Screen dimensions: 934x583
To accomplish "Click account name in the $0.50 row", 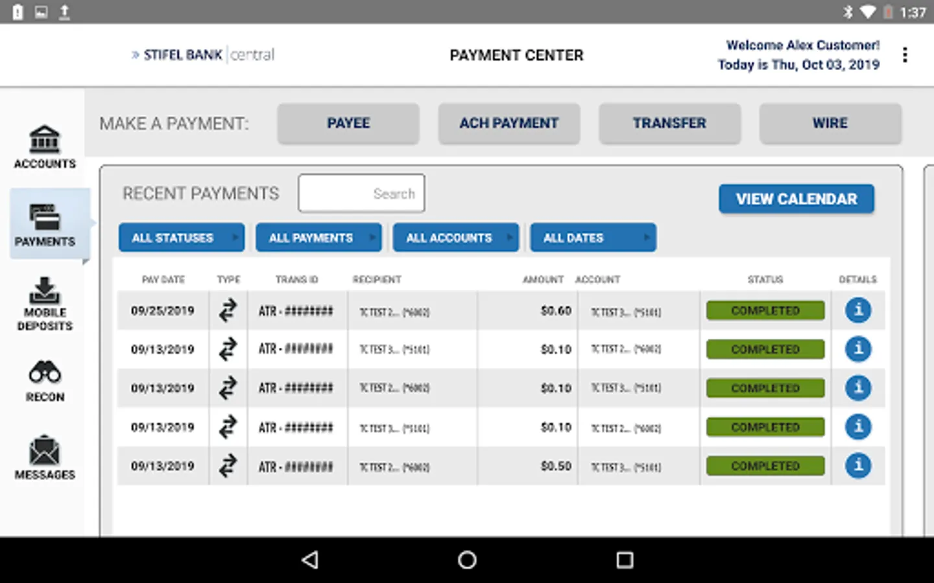I will pyautogui.click(x=626, y=467).
